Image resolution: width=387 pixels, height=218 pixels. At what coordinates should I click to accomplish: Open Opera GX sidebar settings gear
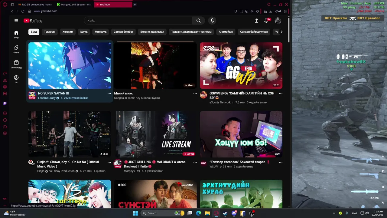(5, 134)
